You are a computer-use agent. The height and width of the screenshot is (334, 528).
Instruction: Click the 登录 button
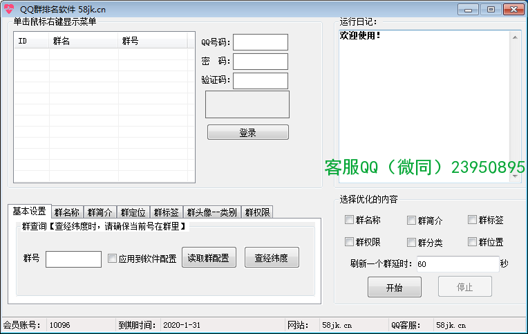tap(248, 132)
